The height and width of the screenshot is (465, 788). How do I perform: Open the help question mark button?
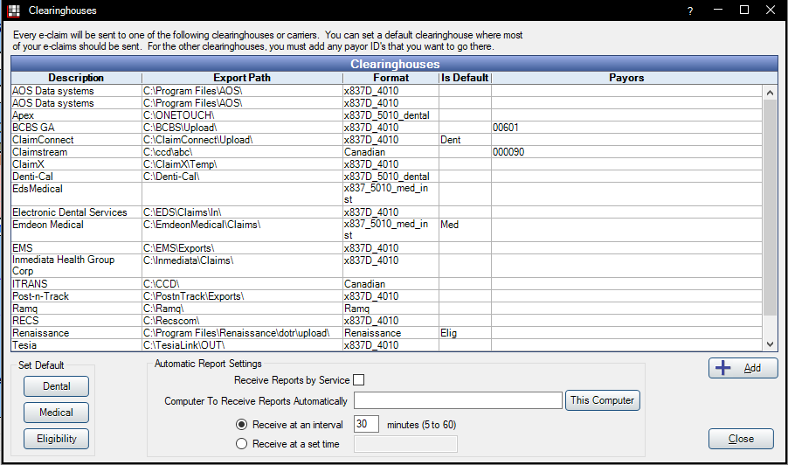click(x=690, y=10)
